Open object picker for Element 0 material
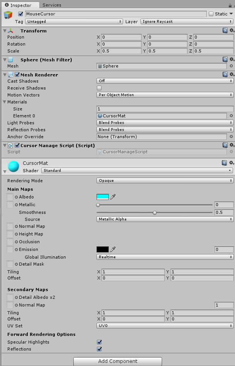This screenshot has height=366, width=235. (x=232, y=116)
